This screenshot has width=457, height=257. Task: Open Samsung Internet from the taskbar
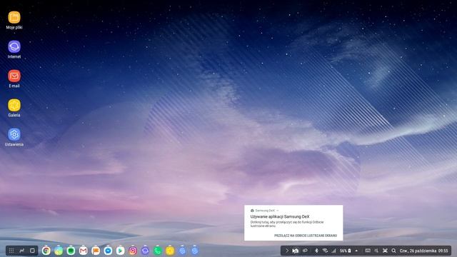(x=145, y=251)
